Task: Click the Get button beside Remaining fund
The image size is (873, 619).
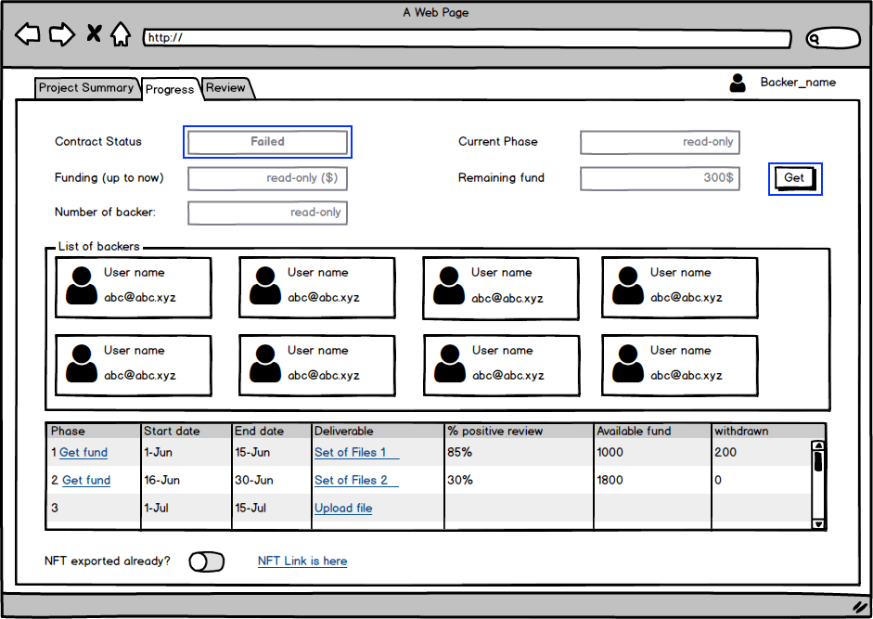Action: tap(794, 178)
